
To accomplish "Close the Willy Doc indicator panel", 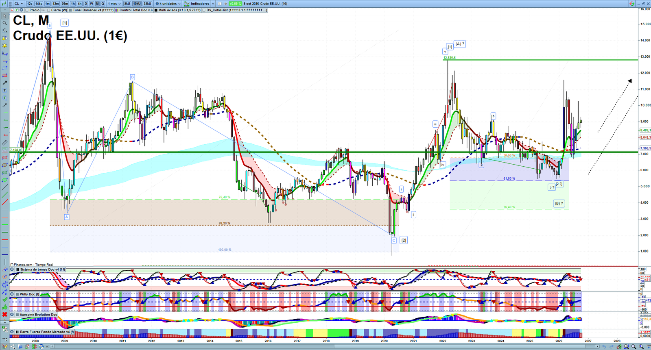I will (x=12, y=294).
